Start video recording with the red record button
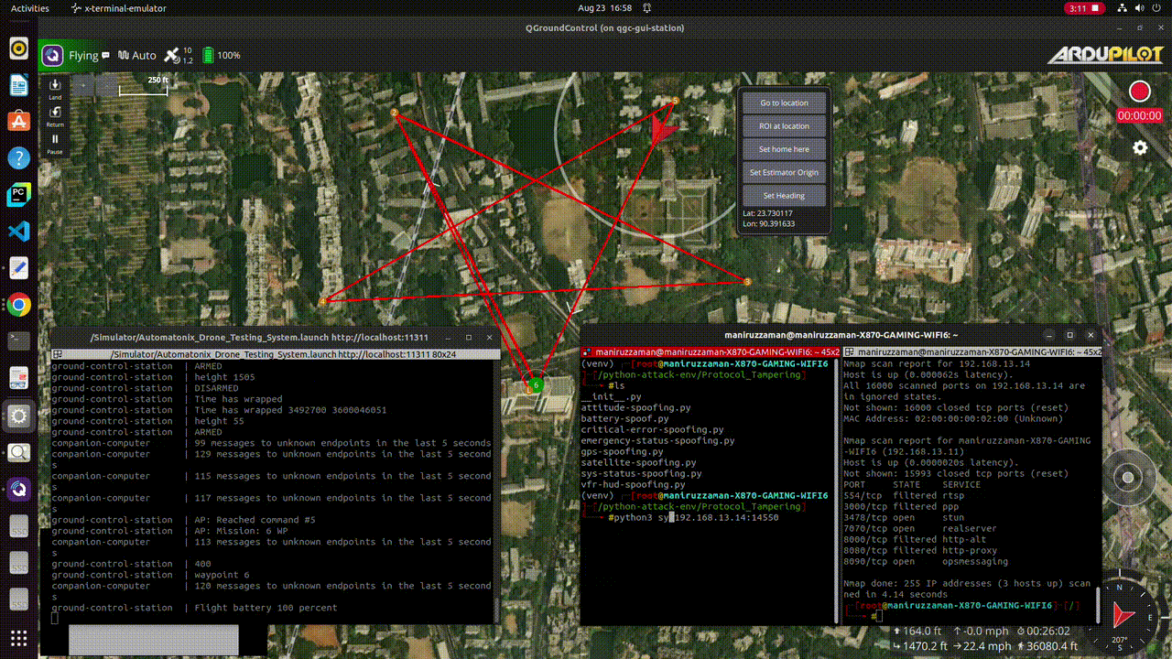 1139,92
